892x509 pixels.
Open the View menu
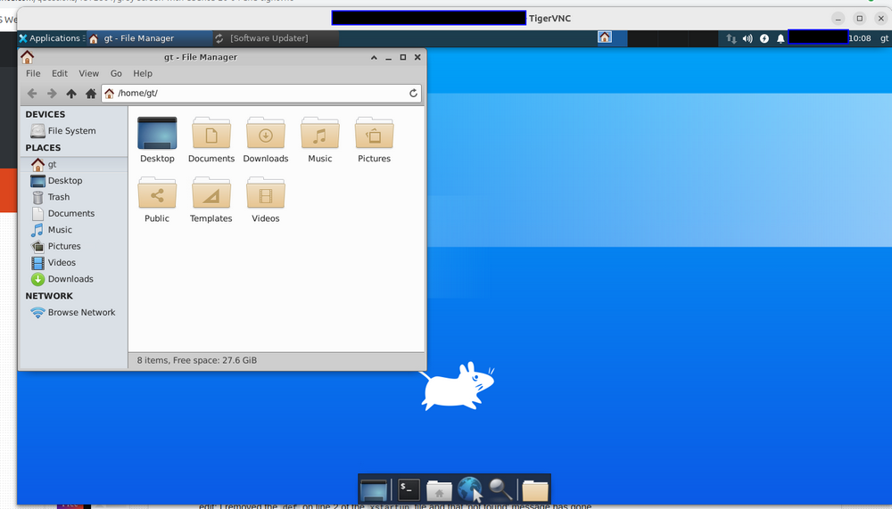(x=88, y=73)
